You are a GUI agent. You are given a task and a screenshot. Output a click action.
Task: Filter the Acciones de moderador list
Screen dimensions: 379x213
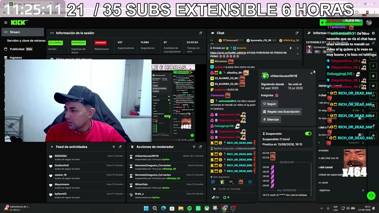194,147
